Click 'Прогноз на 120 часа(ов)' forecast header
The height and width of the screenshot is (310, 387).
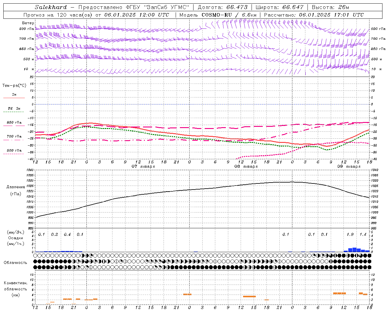(58, 15)
